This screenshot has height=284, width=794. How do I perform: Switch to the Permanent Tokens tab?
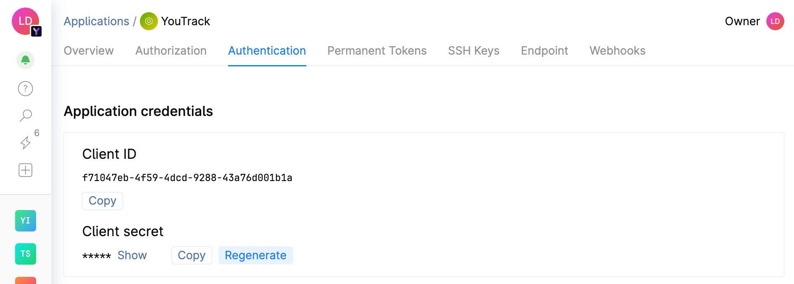377,50
